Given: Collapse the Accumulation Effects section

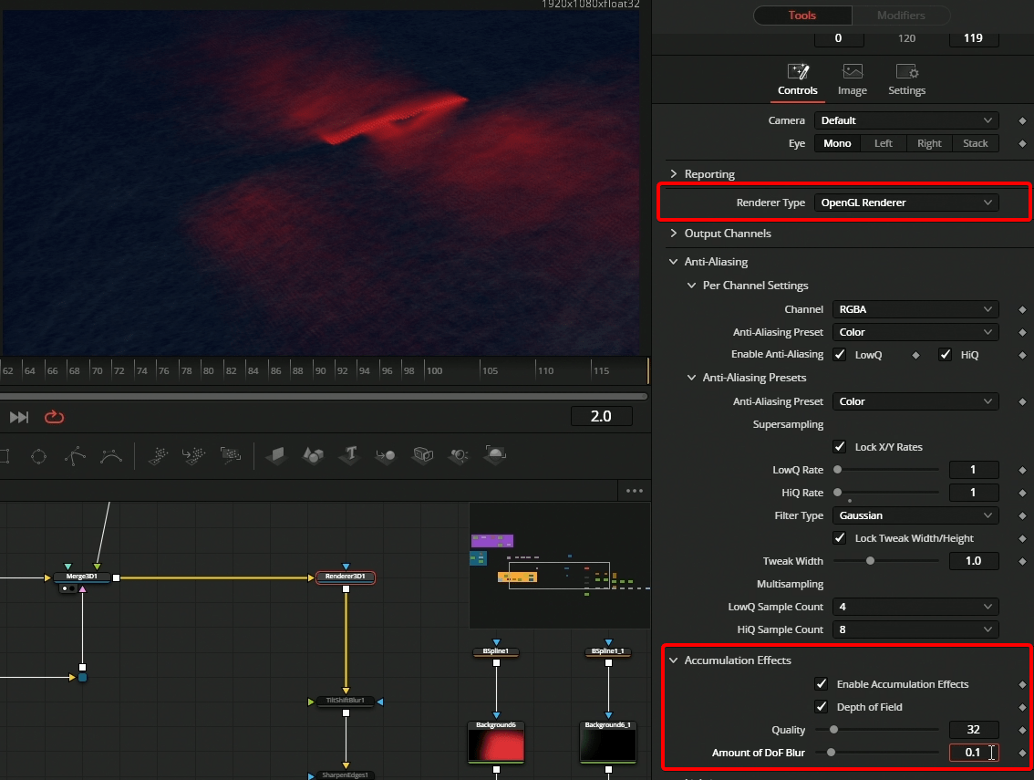Looking at the screenshot, I should (673, 660).
